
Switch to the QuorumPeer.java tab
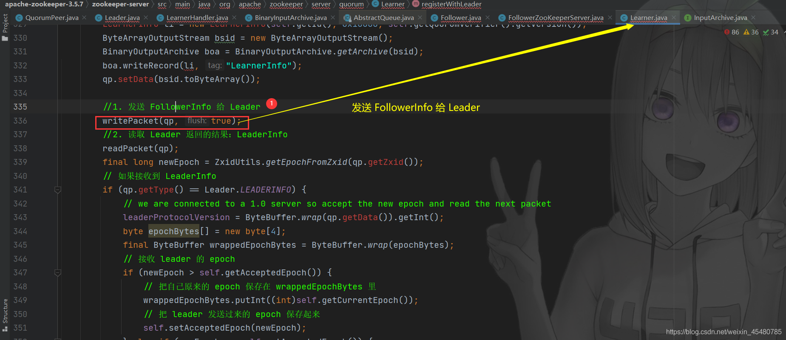click(51, 18)
